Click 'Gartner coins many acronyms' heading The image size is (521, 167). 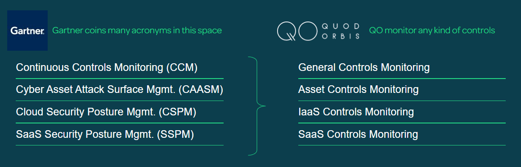[137, 31]
